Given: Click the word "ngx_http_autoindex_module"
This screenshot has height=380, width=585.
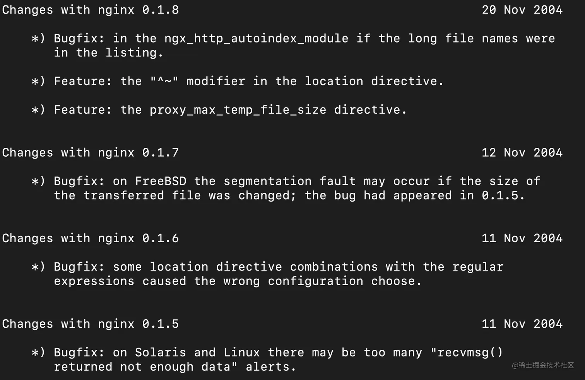Looking at the screenshot, I should (256, 38).
